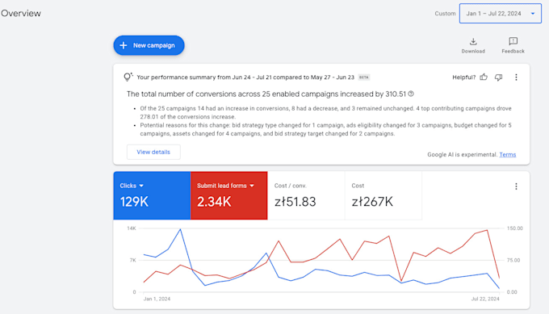Open the Jan 1 – Jul 22, 2024 date range dropdown
This screenshot has width=549, height=314.
pos(501,14)
